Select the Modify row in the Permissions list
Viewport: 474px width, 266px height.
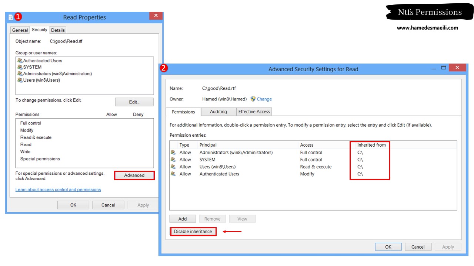(85, 130)
